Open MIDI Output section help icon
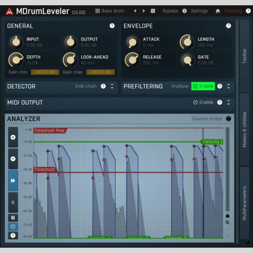The width and height of the screenshot is (253, 253). pyautogui.click(x=220, y=103)
